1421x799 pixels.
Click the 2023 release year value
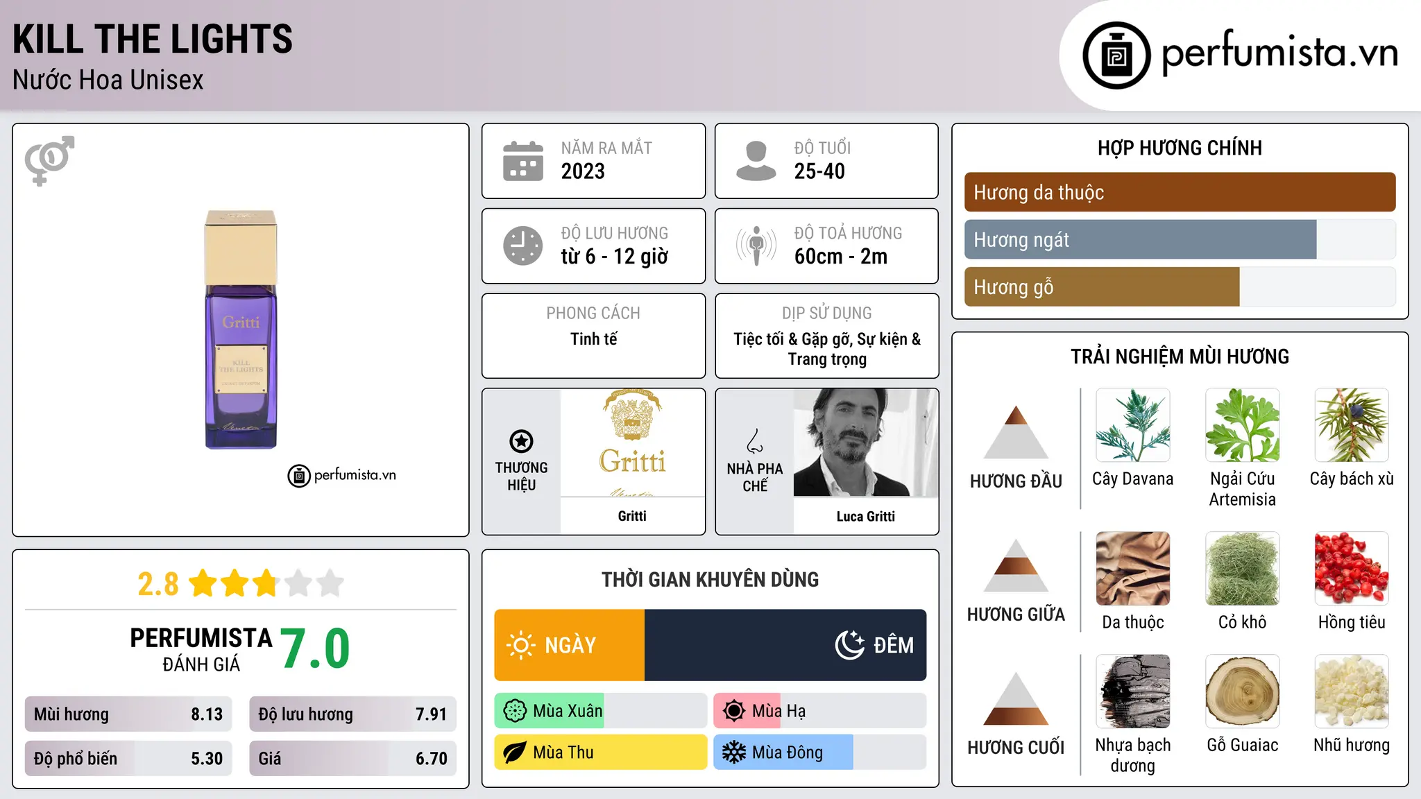[583, 171]
